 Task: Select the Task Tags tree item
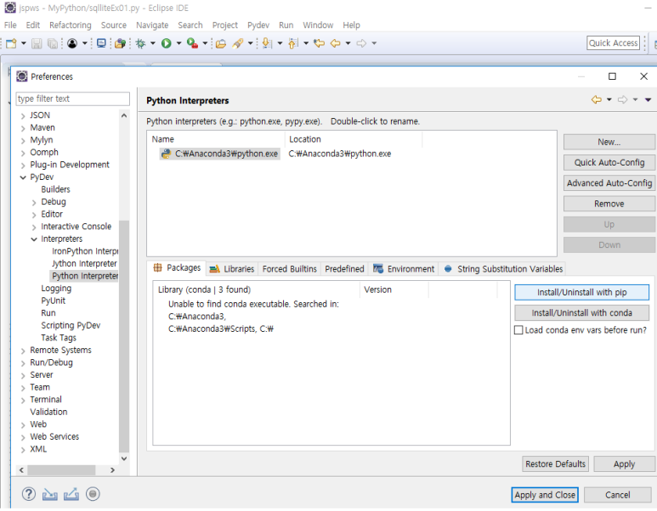[x=59, y=338]
